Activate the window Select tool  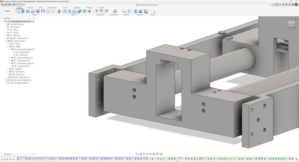click(x=153, y=11)
